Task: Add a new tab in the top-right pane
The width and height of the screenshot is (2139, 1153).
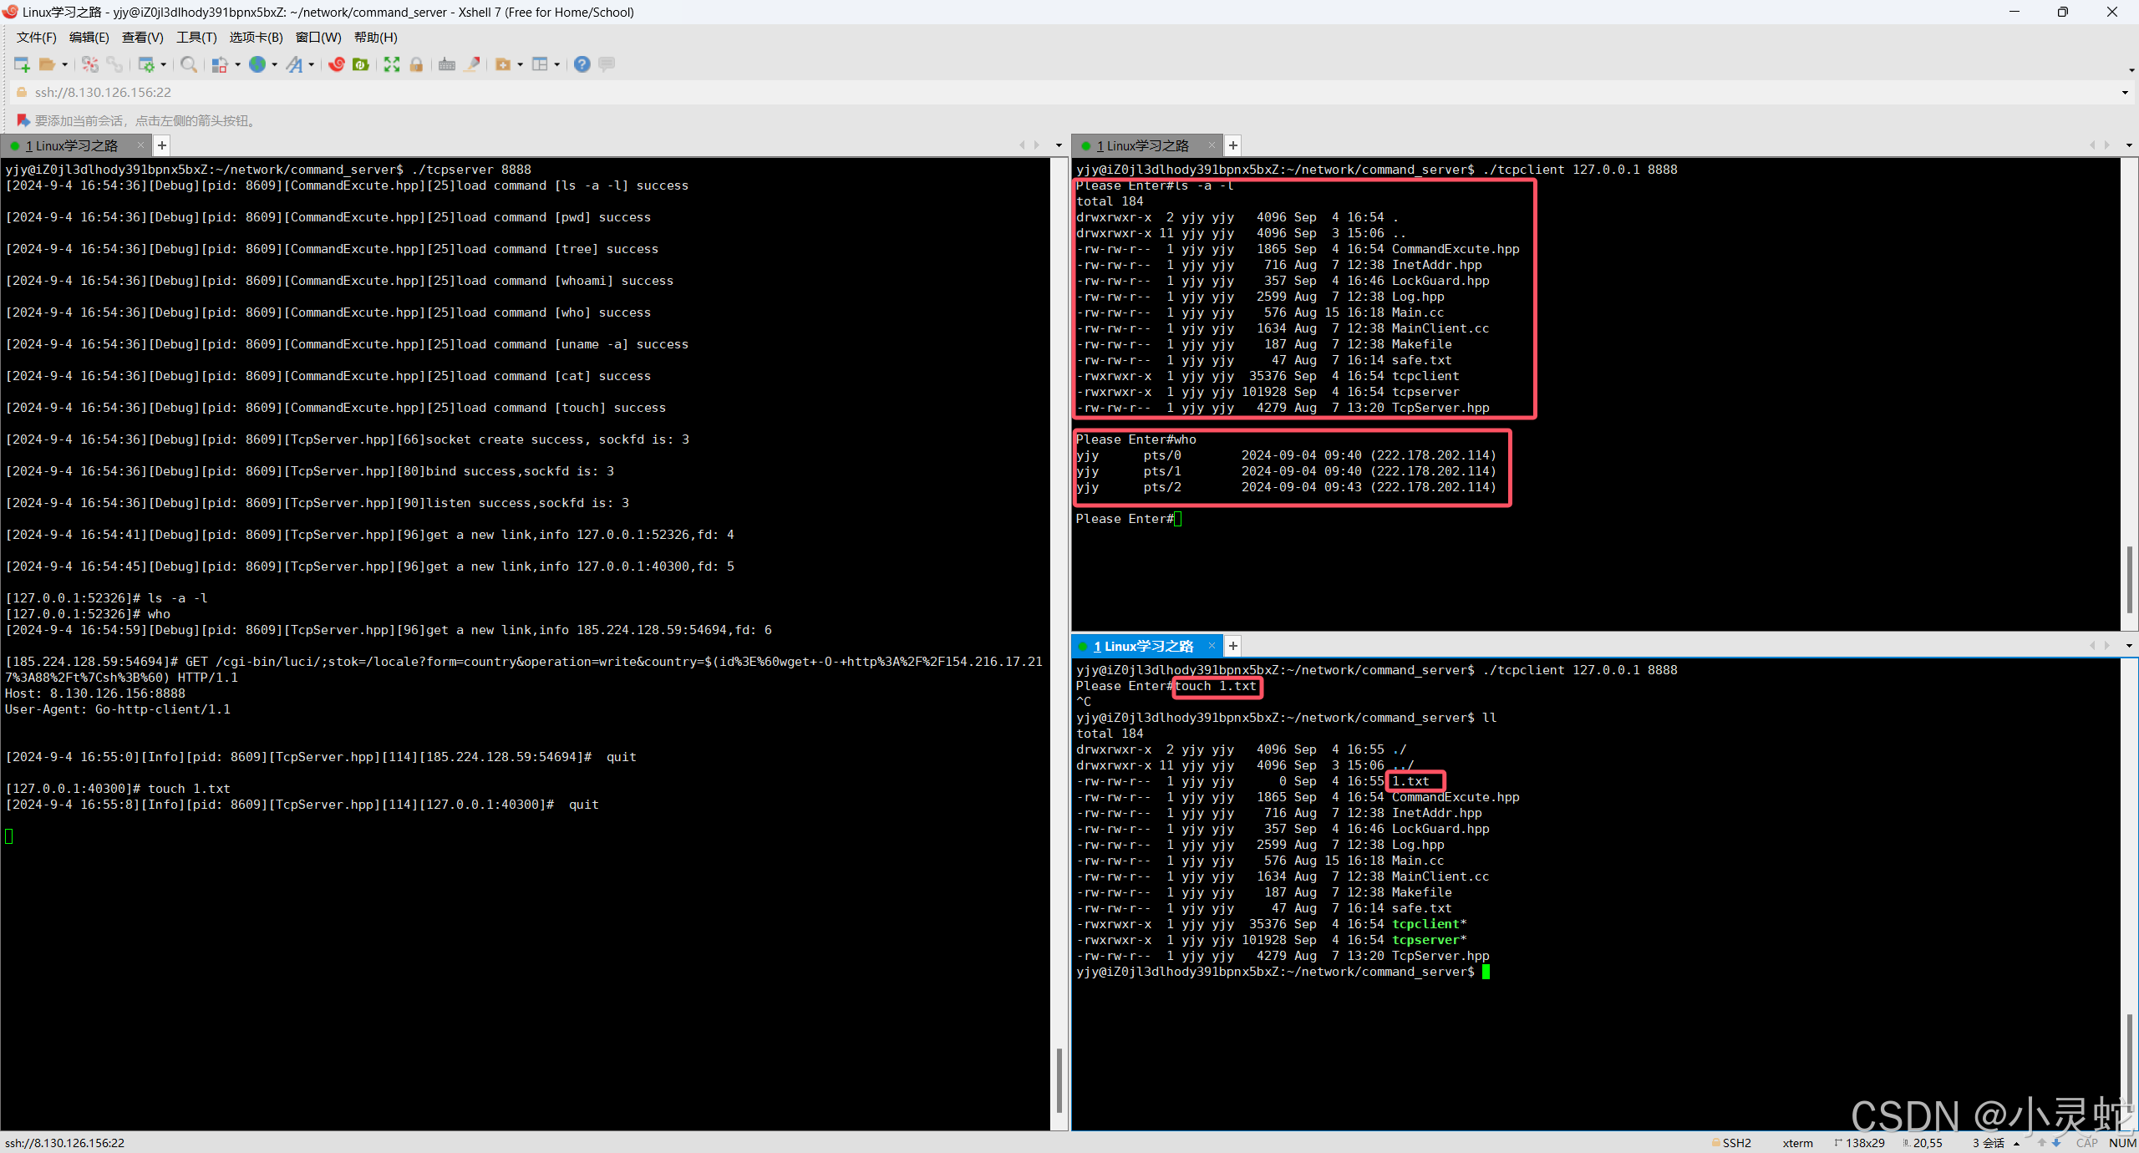Action: coord(1232,145)
